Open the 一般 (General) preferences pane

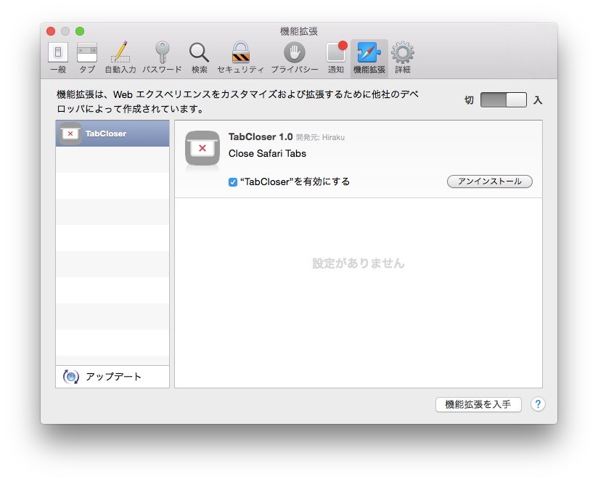(58, 58)
